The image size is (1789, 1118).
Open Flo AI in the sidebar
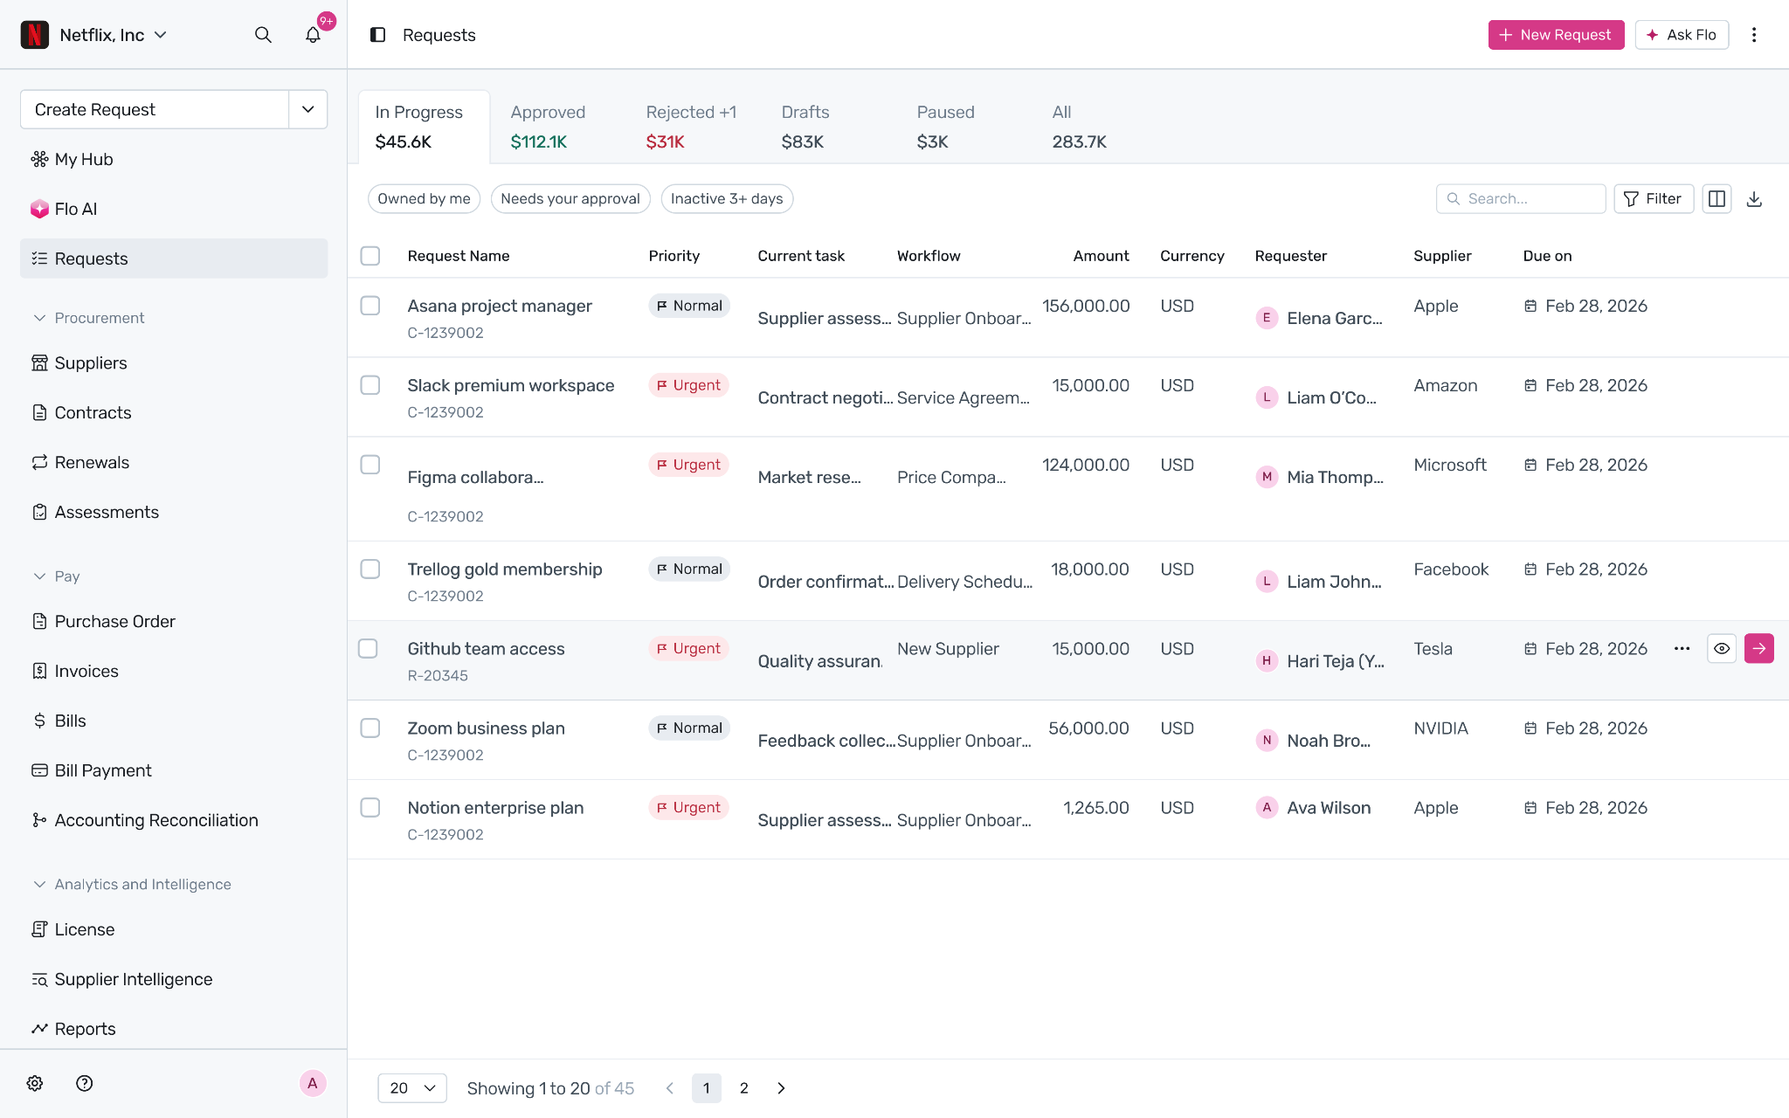pos(174,209)
